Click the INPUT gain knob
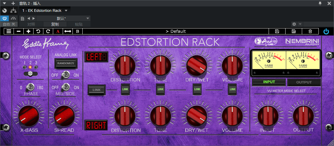The height and width of the screenshot is (146, 334). pos(268,116)
